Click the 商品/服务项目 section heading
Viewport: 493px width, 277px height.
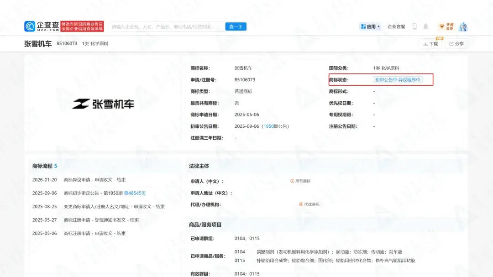[x=205, y=225]
